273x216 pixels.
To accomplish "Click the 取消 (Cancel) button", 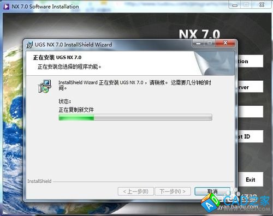I will pos(212,191).
